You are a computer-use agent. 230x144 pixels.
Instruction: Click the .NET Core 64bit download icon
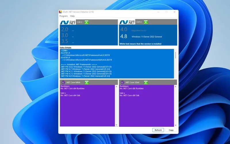(x=87, y=82)
